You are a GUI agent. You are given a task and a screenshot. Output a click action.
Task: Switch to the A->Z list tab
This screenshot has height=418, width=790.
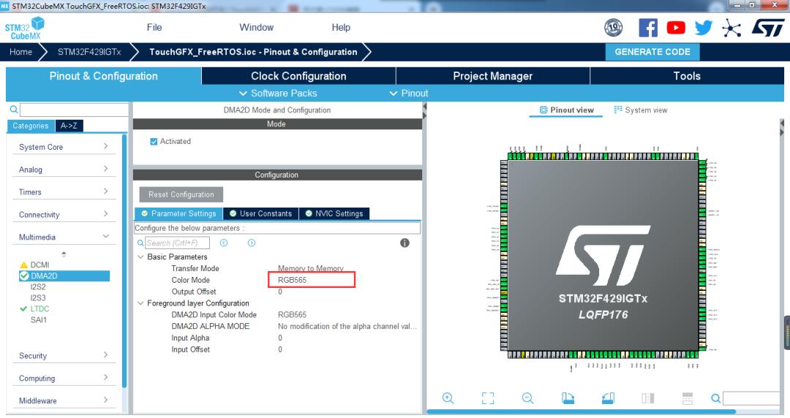tap(69, 126)
